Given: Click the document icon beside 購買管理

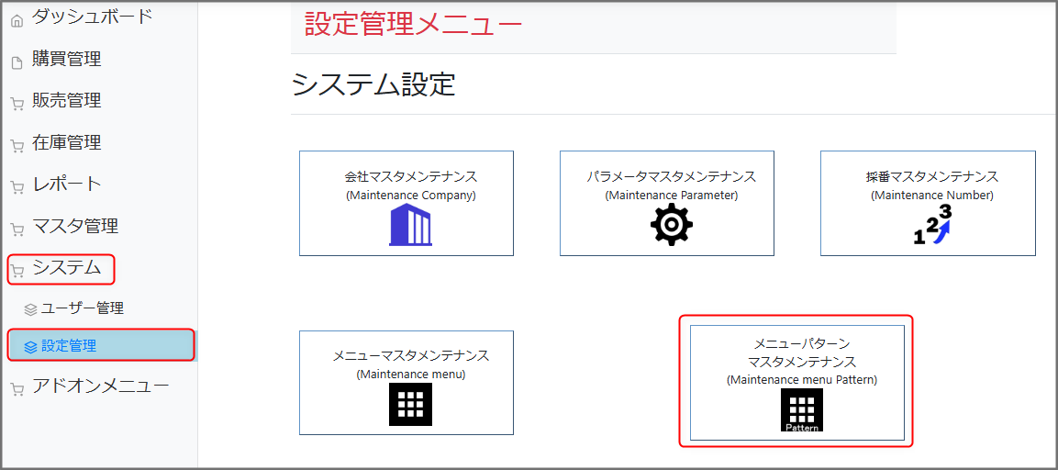Looking at the screenshot, I should [x=17, y=63].
